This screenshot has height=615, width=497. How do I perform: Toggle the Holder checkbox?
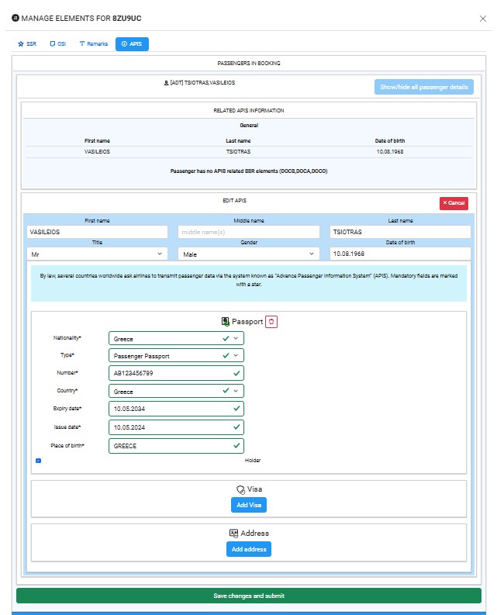39,461
